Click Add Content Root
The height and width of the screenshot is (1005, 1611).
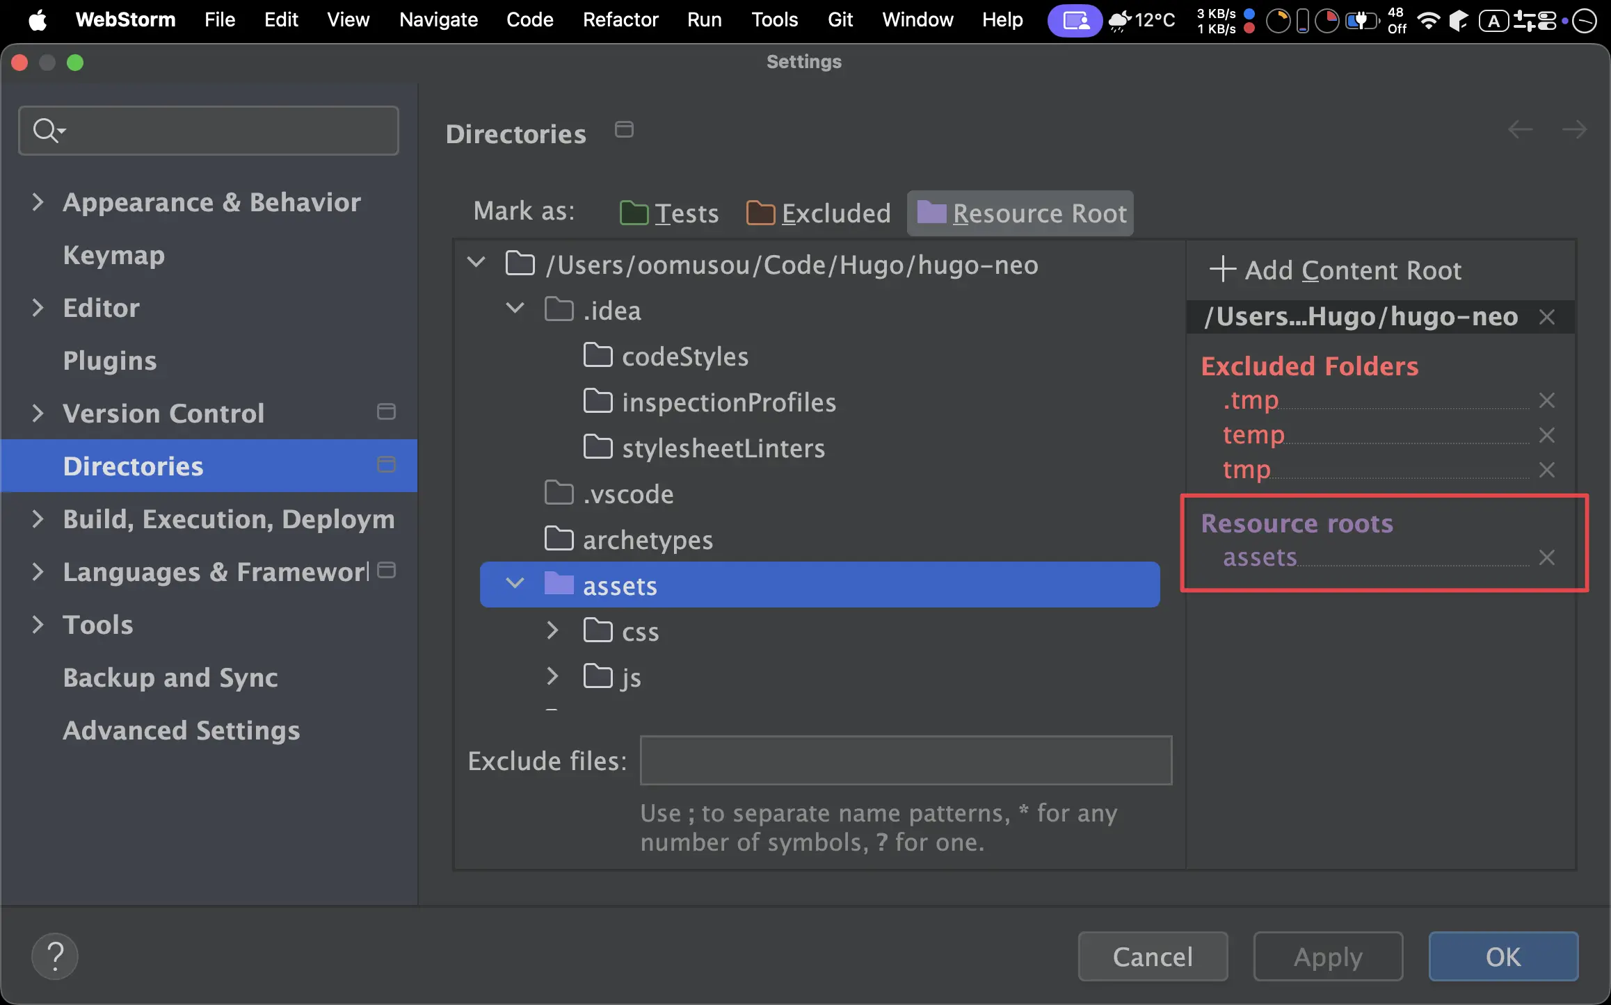click(1336, 270)
